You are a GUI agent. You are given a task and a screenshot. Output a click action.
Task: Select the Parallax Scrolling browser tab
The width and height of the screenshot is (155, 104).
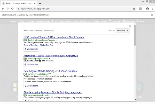tap(19, 3)
